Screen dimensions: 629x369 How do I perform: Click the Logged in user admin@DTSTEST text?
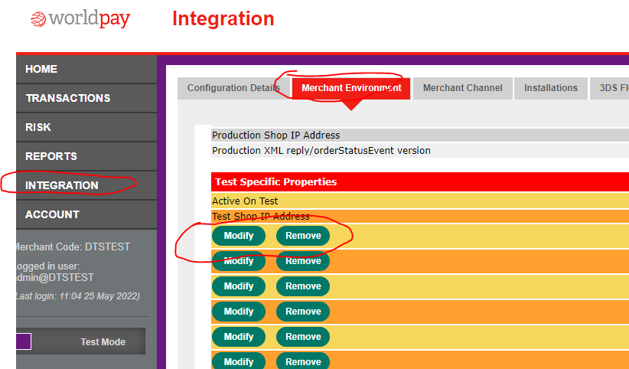[x=55, y=272]
